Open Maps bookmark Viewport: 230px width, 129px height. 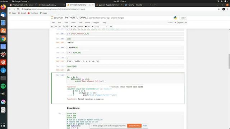(43, 13)
